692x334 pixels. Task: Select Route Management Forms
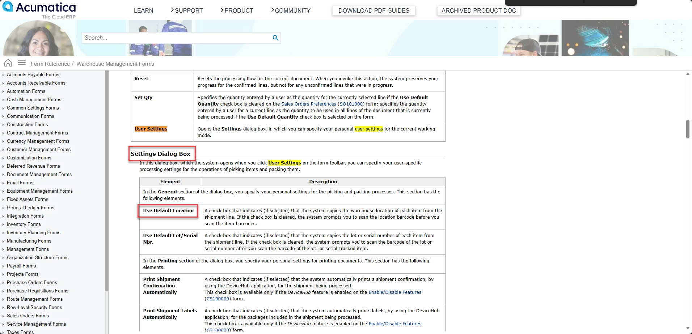click(35, 299)
